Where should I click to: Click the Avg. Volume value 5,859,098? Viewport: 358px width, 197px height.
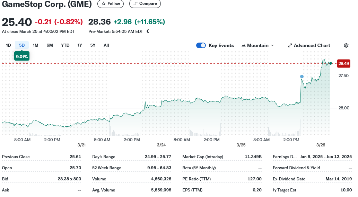(x=161, y=190)
